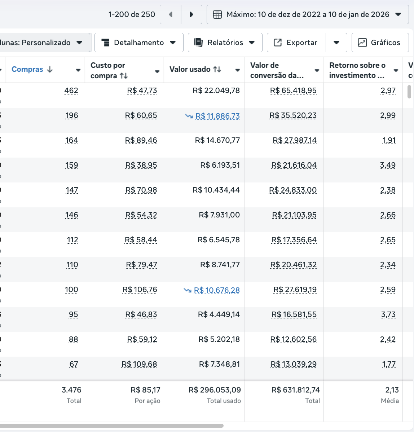Open the Relatórios menu
This screenshot has height=432, width=414.
point(225,43)
